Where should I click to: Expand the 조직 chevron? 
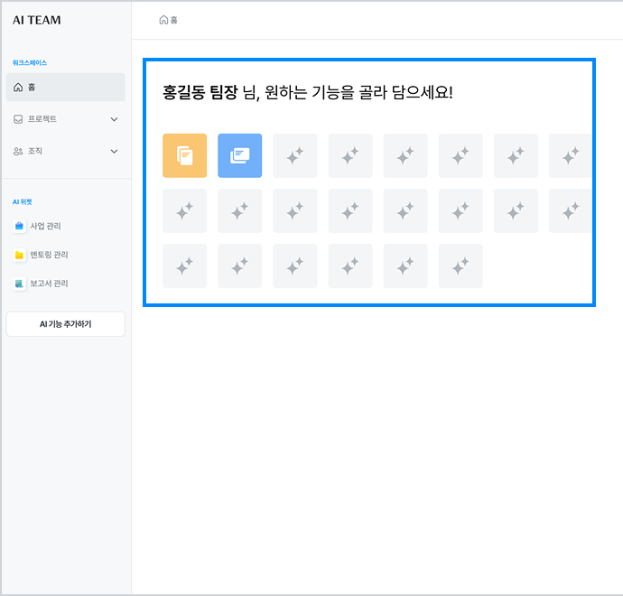point(114,151)
